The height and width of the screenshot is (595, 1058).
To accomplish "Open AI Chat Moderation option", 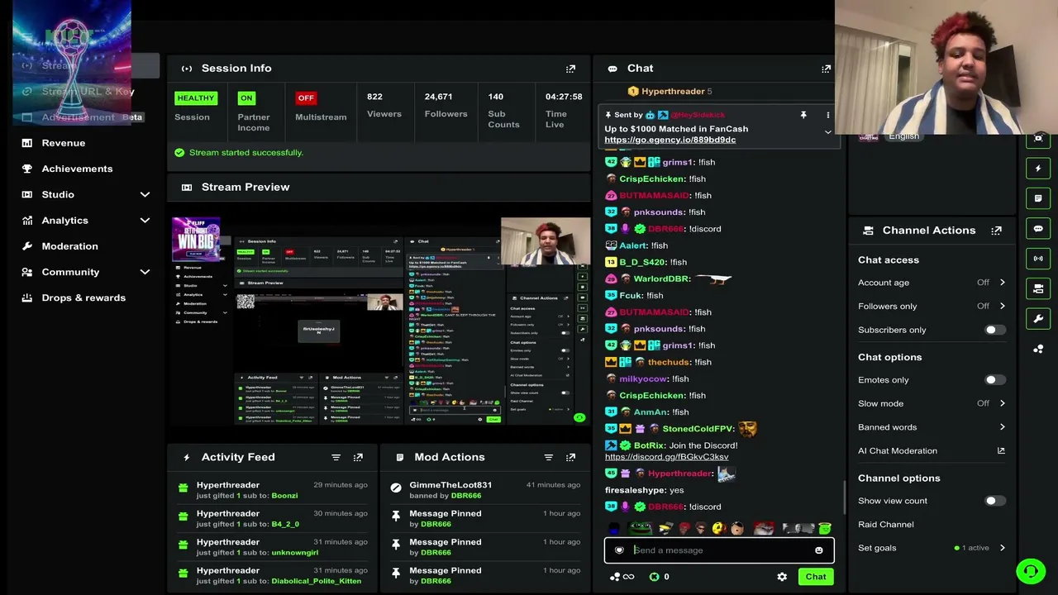I will 897,451.
